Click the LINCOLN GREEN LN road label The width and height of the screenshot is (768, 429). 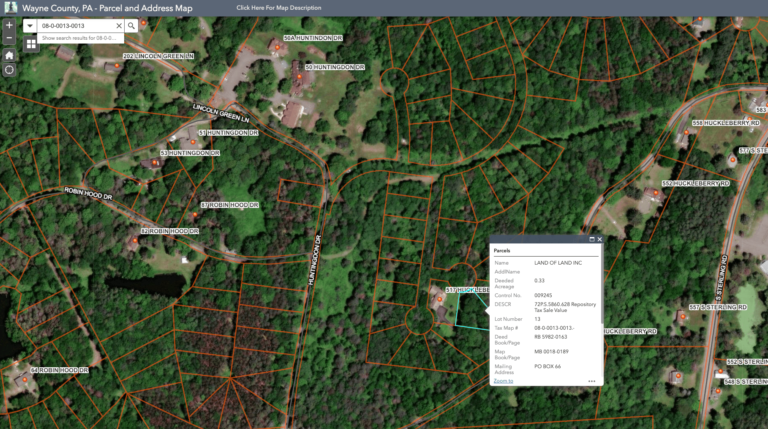(x=221, y=113)
